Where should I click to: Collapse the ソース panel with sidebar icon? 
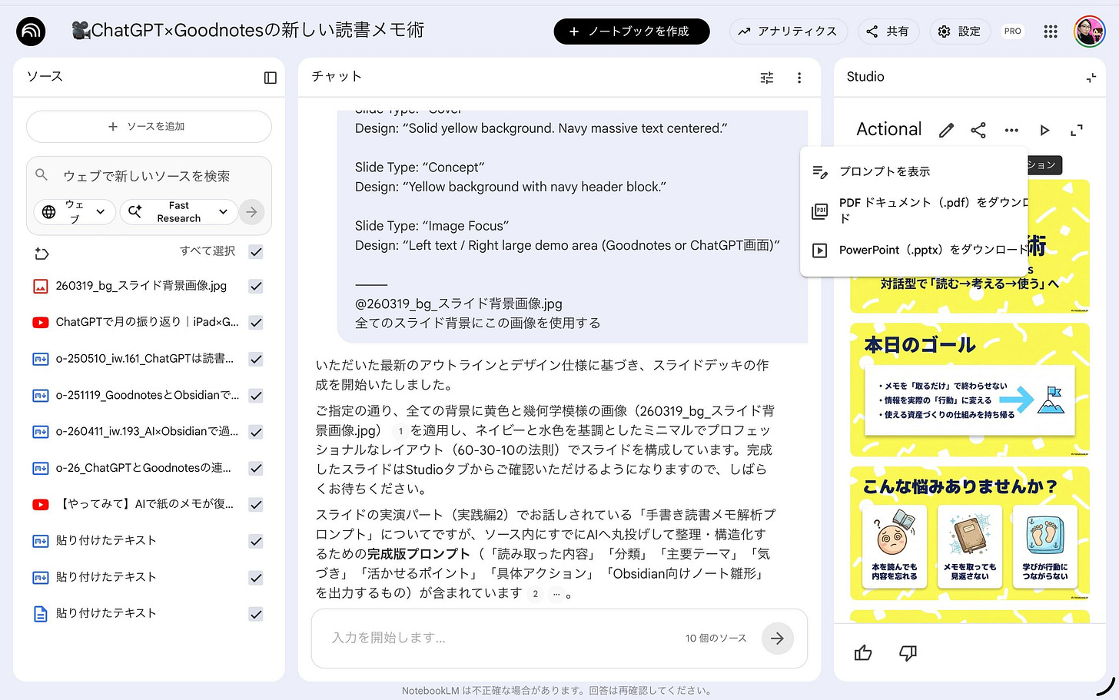point(271,78)
